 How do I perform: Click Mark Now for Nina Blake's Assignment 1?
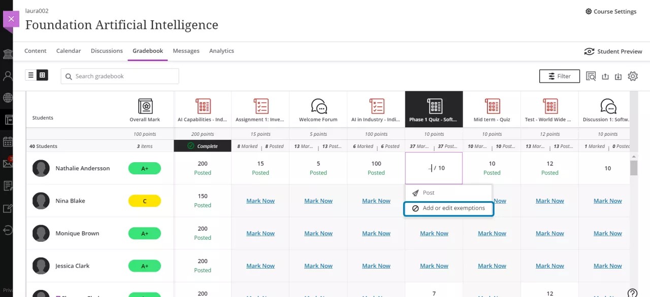260,201
